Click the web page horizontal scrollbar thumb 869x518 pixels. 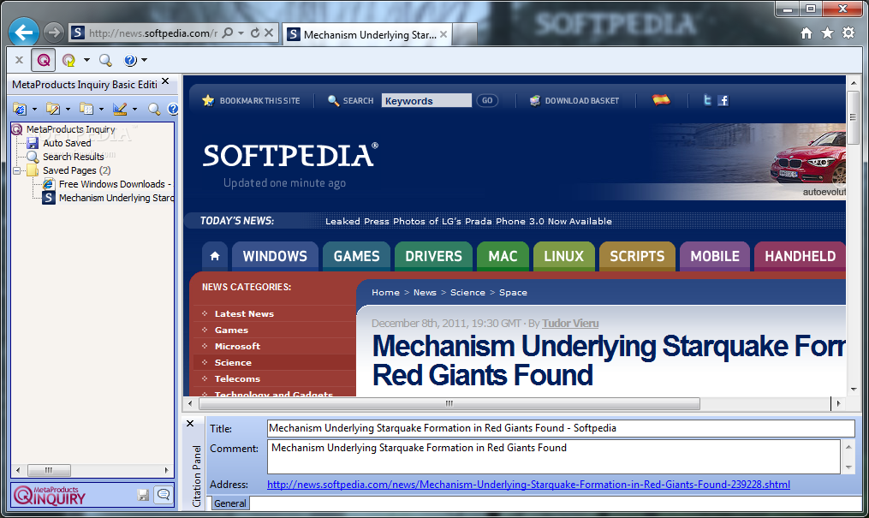point(449,403)
